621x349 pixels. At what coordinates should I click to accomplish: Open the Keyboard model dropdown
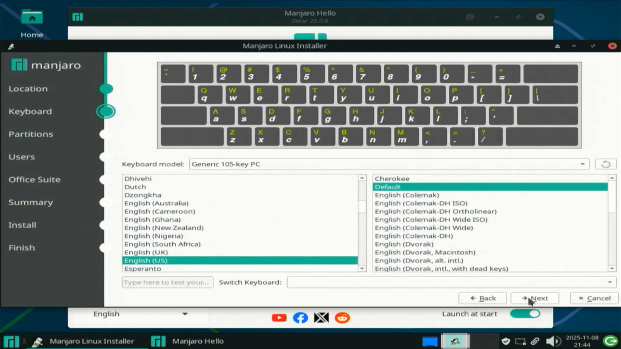389,164
